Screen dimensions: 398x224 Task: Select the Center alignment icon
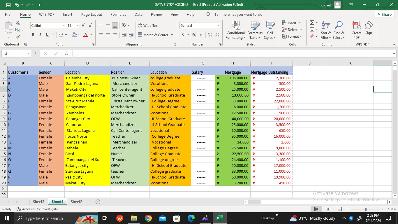[x=108, y=35]
